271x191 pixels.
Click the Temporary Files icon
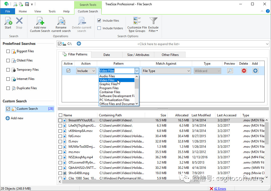click(x=14, y=70)
